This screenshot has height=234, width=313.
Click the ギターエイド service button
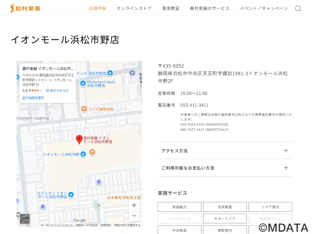[x=225, y=219]
